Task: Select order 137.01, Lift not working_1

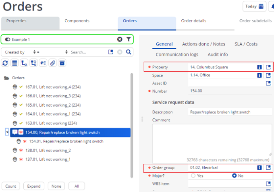Action: pos(48,159)
